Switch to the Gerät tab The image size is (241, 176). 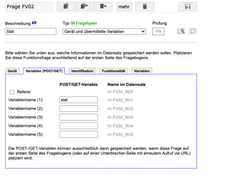coord(12,71)
